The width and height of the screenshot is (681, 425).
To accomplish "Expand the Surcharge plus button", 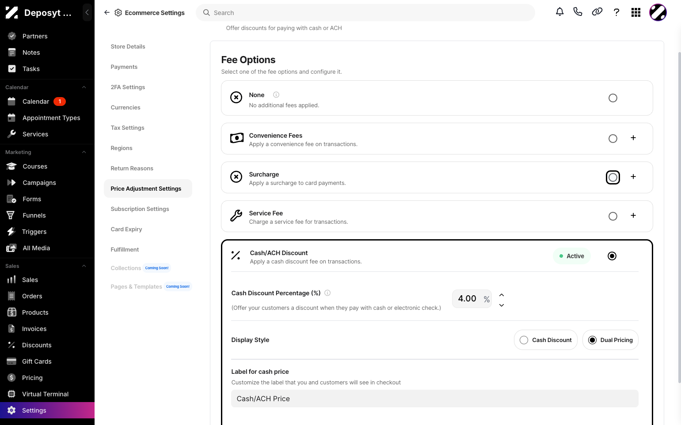I will 633,177.
